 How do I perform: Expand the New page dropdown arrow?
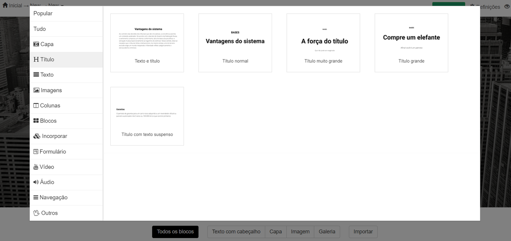(62, 6)
